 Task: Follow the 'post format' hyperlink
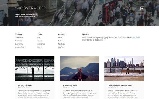(136, 38)
